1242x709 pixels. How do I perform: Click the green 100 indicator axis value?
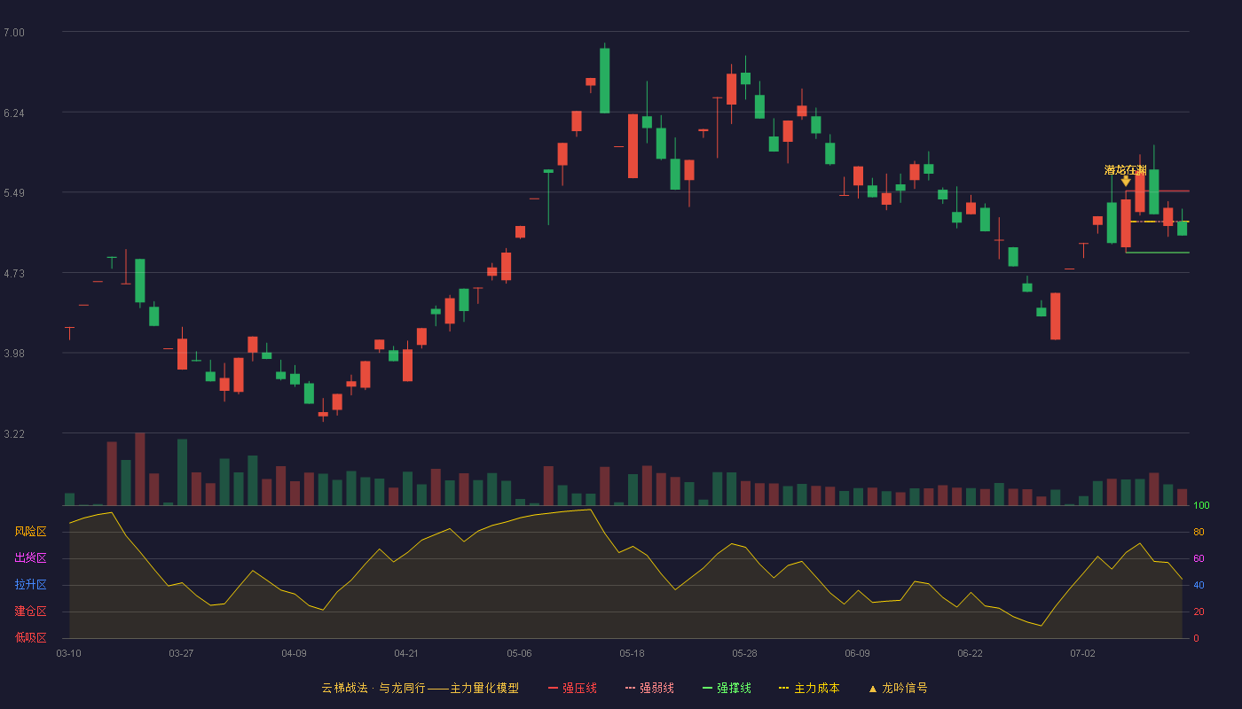1201,506
